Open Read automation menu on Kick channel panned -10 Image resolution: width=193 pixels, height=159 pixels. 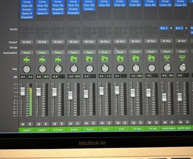click(x=105, y=52)
